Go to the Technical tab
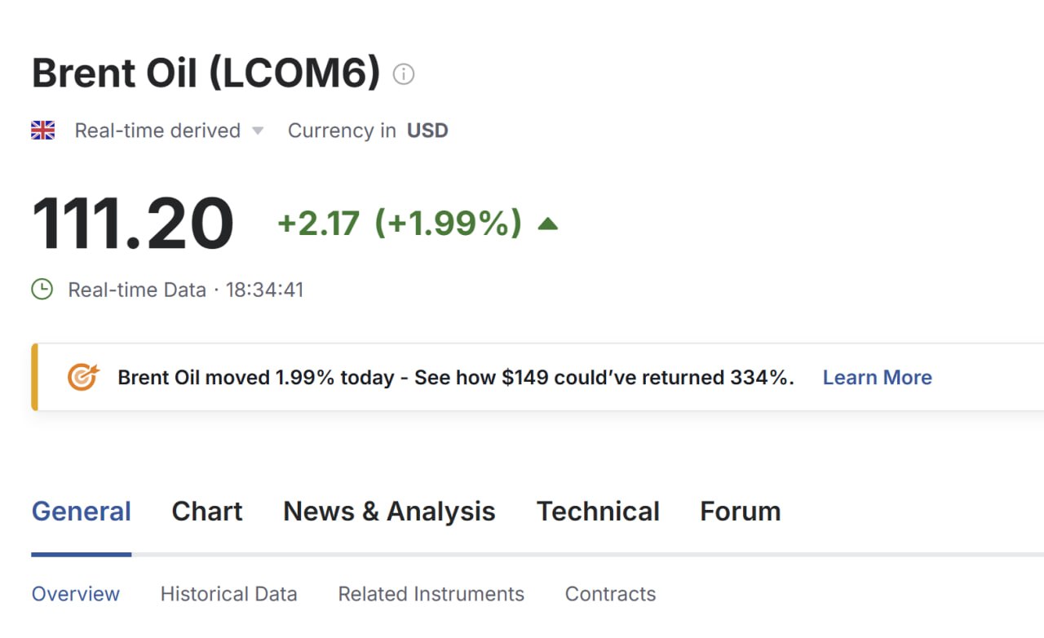The height and width of the screenshot is (638, 1044). tap(598, 512)
